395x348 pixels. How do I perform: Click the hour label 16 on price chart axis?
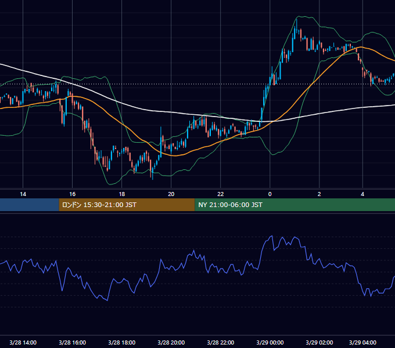72,194
